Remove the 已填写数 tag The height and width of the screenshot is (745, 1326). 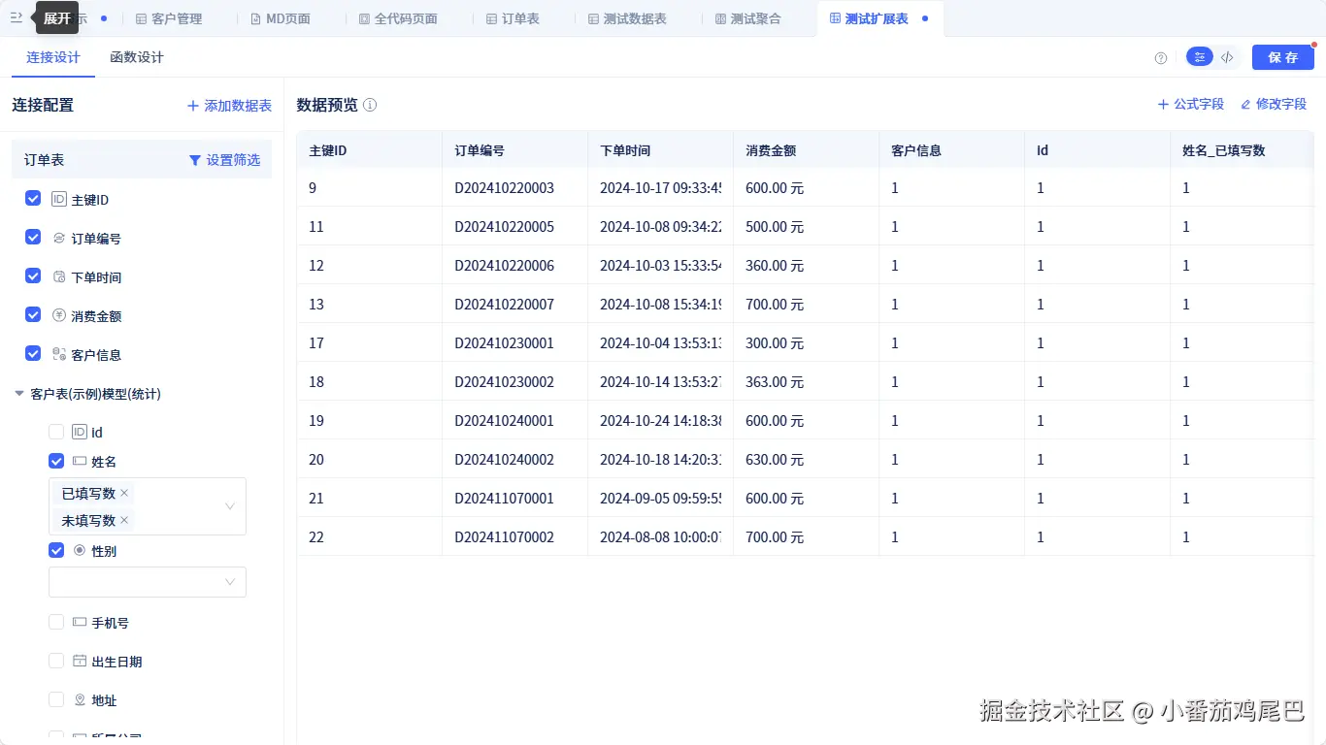tap(124, 494)
